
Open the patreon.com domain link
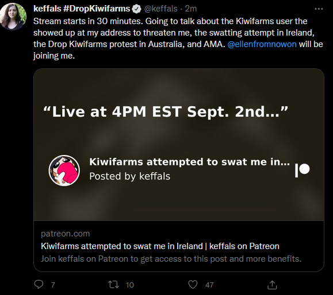point(65,234)
